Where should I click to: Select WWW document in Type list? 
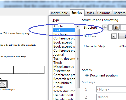(x=64, y=91)
